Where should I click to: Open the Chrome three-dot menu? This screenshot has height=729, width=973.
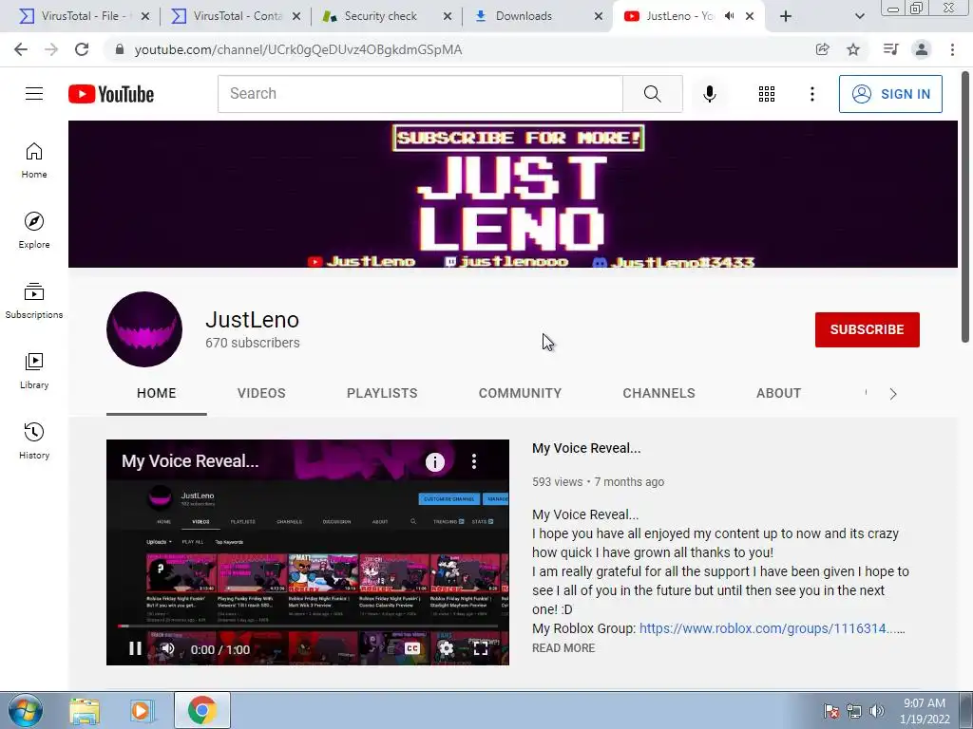click(952, 49)
